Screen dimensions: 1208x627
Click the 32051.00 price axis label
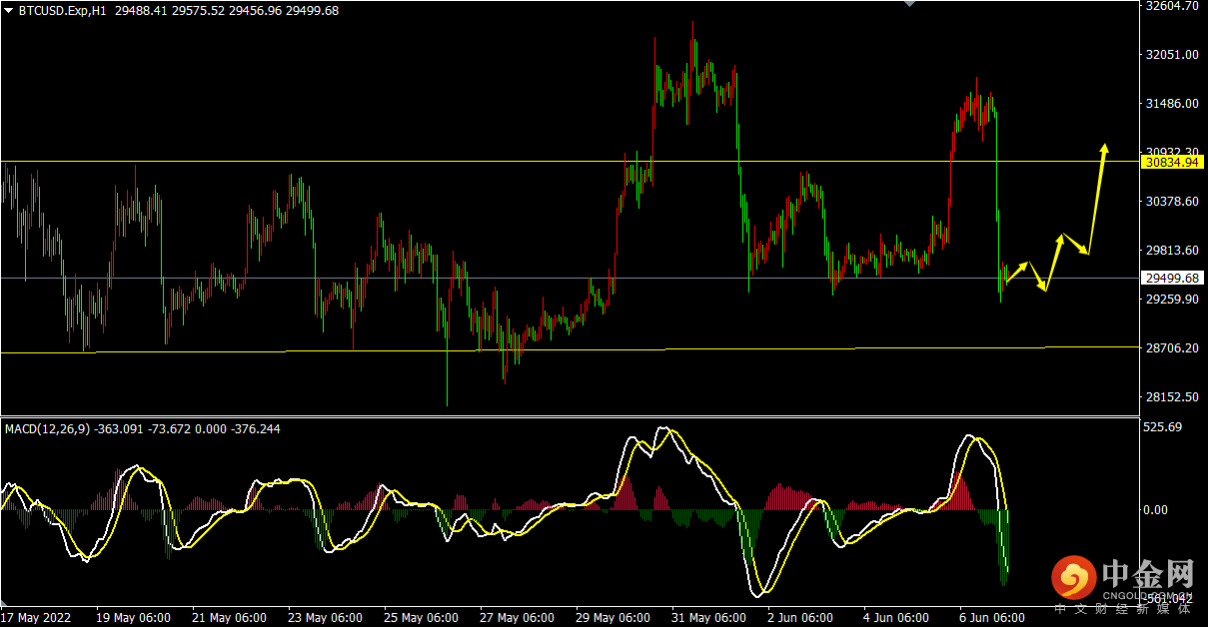coord(1171,55)
